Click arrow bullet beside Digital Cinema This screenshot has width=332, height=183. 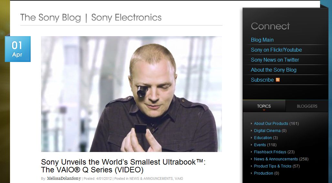click(251, 131)
